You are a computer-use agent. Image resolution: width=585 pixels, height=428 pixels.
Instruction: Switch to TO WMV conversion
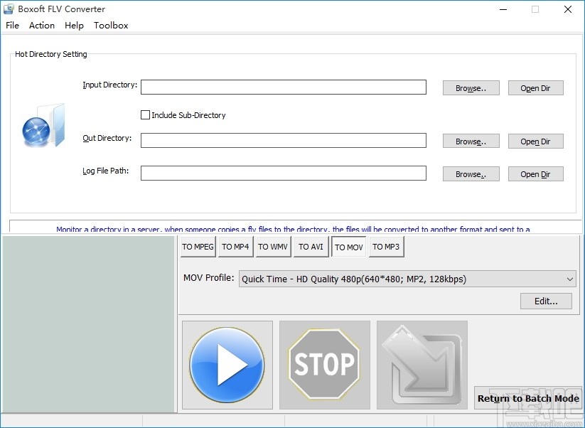[273, 247]
